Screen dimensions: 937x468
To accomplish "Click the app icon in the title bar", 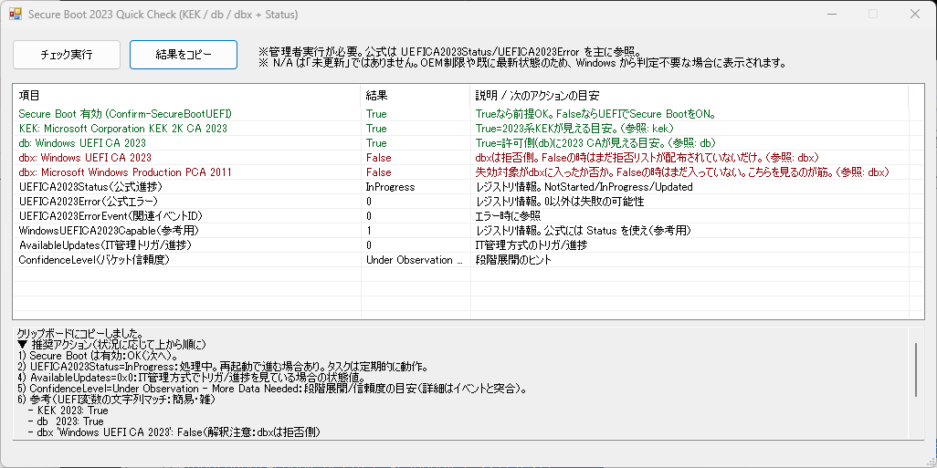I will 15,15.
